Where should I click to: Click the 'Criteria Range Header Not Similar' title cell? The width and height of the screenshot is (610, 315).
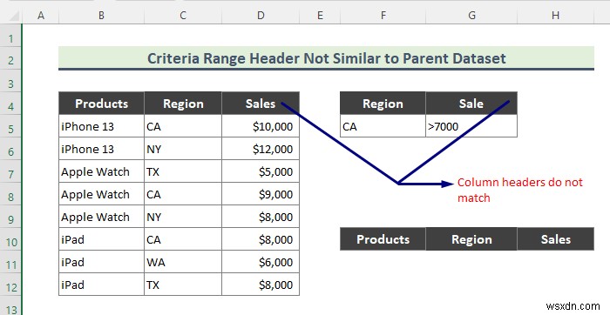pyautogui.click(x=327, y=58)
